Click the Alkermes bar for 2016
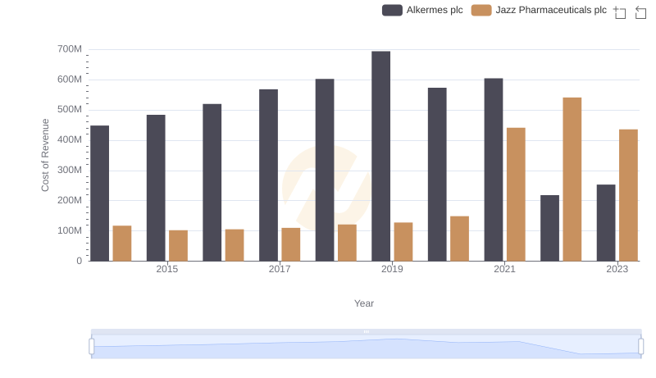The image size is (656, 378). pos(212,183)
